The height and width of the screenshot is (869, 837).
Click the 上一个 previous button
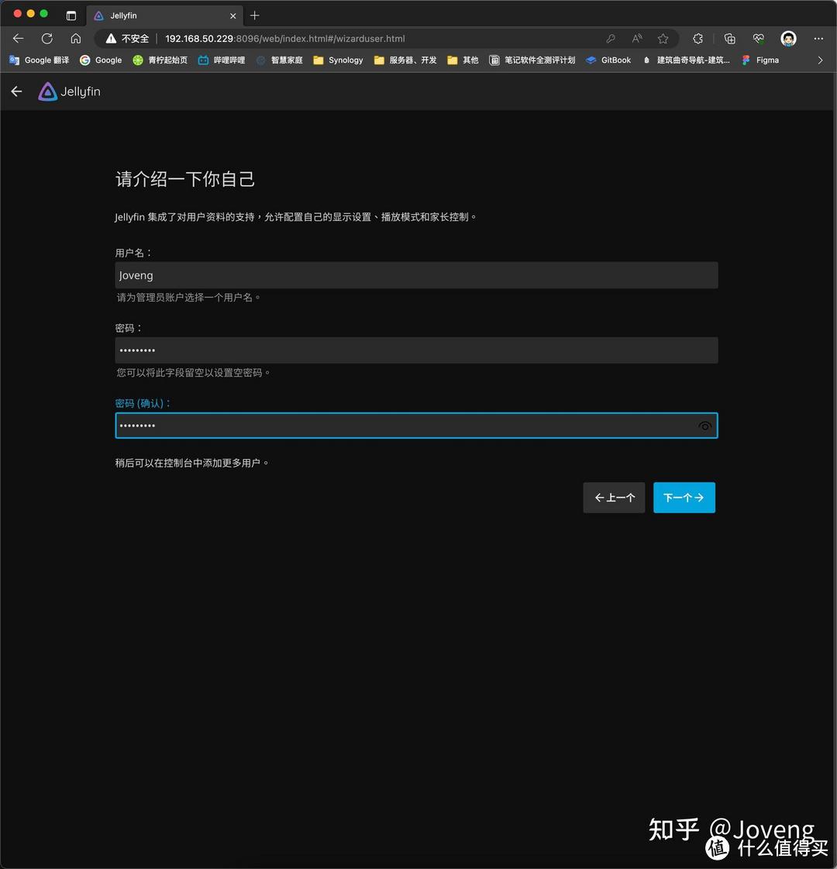tap(614, 498)
